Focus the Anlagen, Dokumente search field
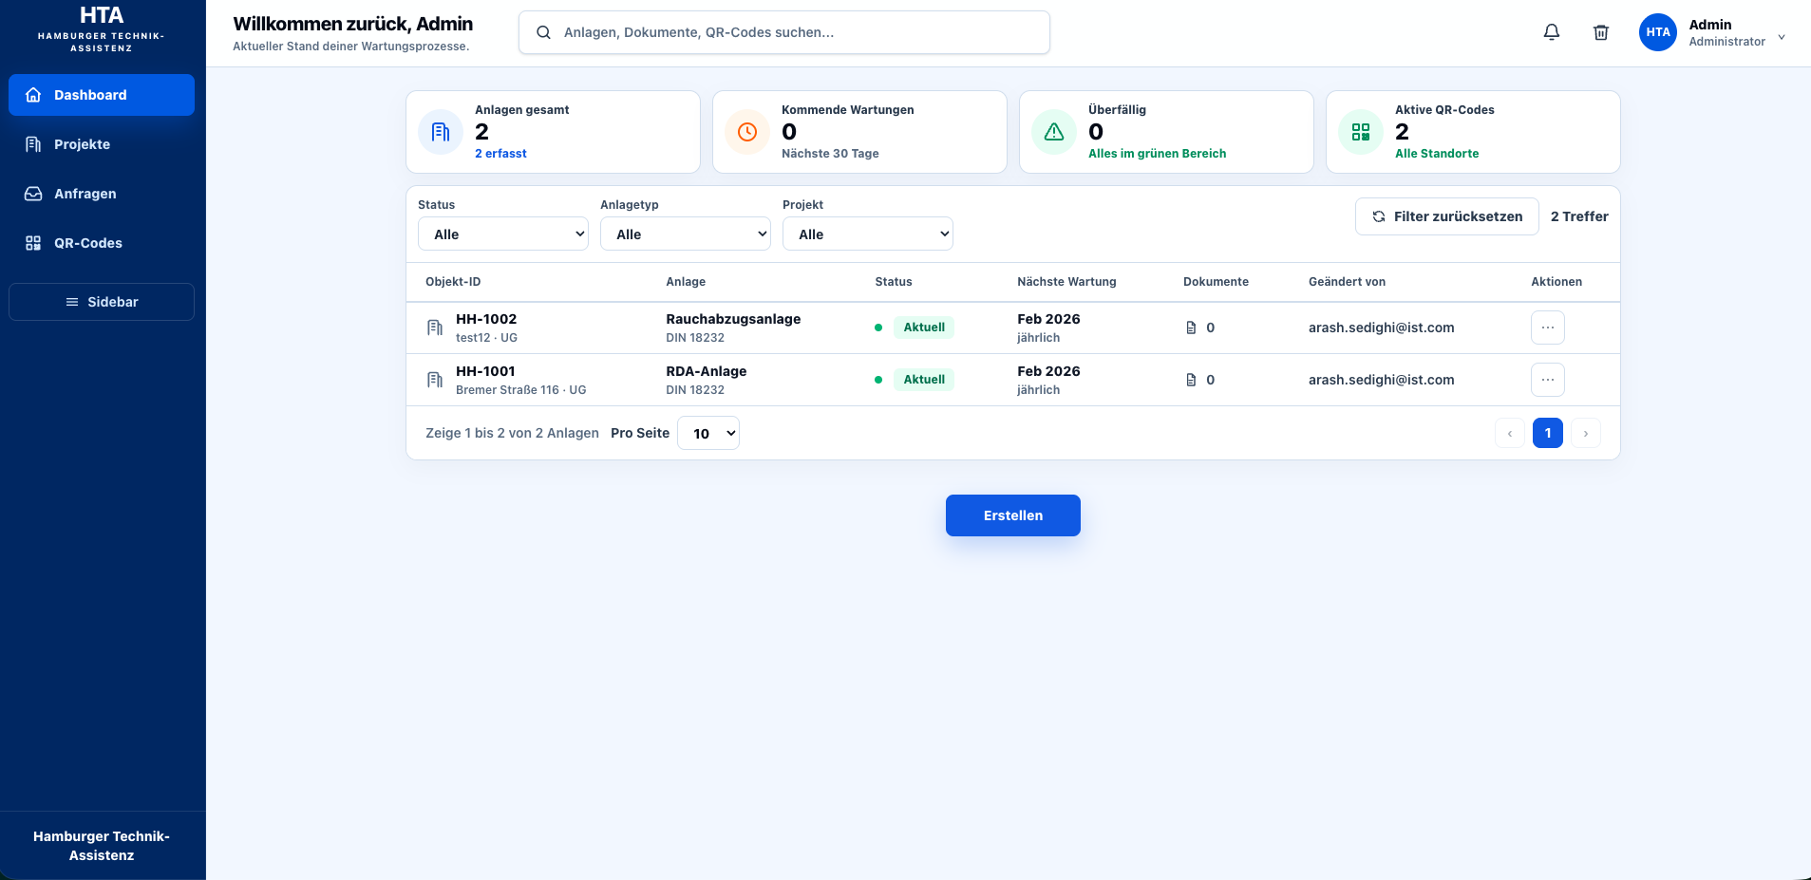Image resolution: width=1811 pixels, height=880 pixels. 784,32
